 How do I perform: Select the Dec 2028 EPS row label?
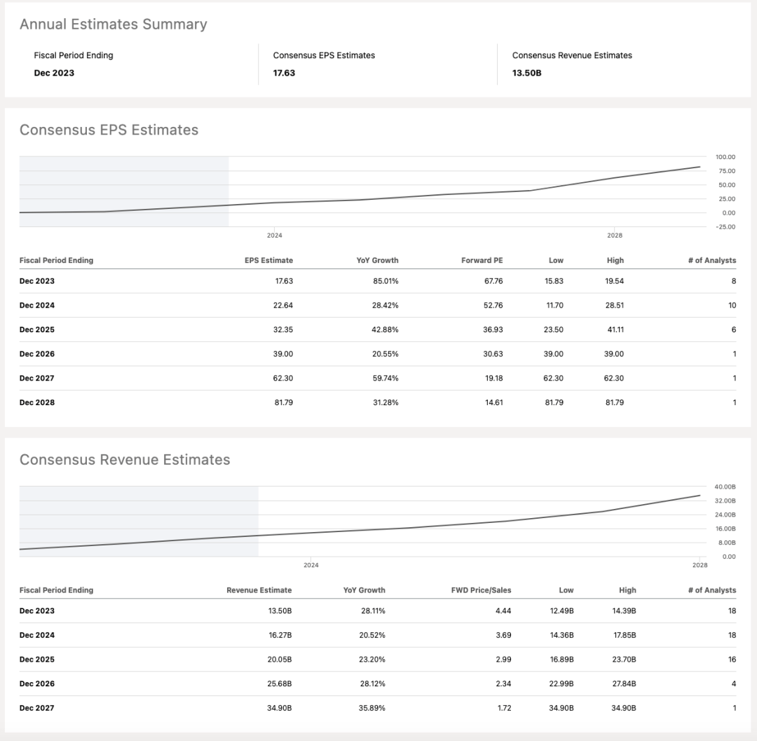tap(37, 402)
